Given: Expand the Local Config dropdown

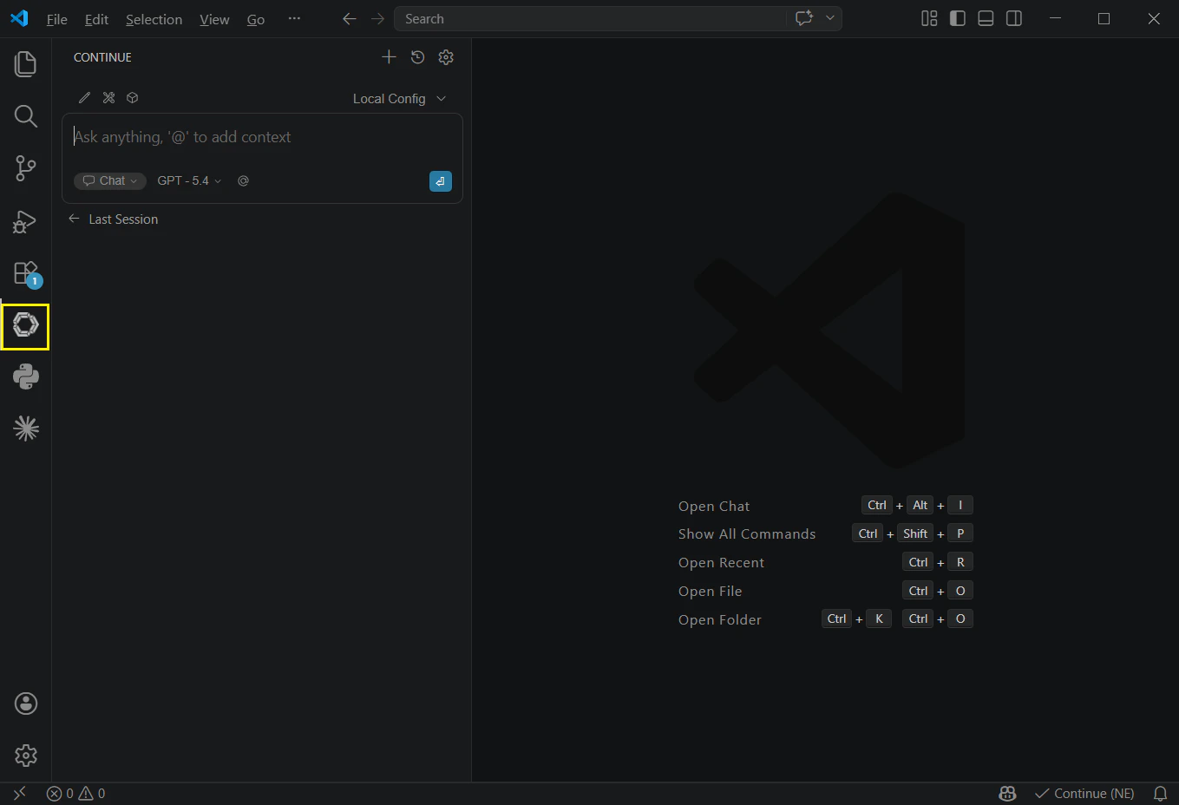Looking at the screenshot, I should point(400,99).
